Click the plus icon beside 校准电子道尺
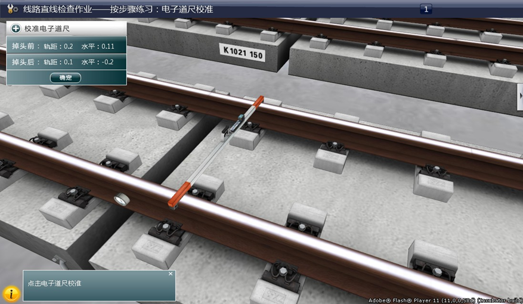 [16, 29]
